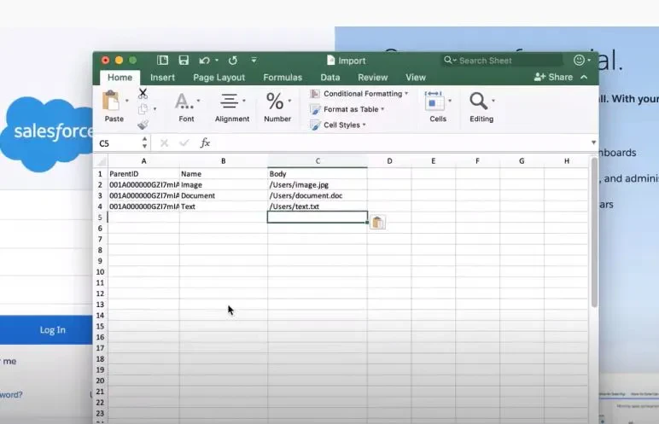Click the Insert Function fx icon

205,142
